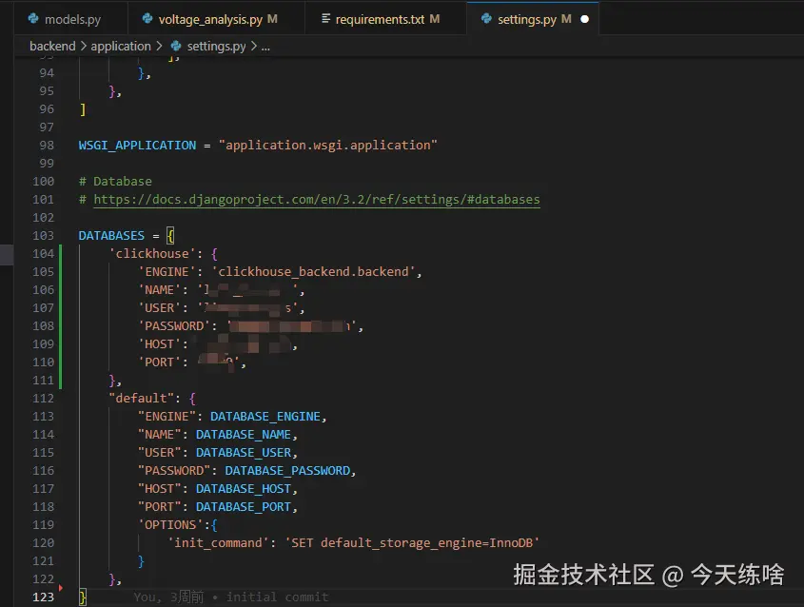Click the DATABASE_PASSWORD value
804x607 pixels.
pos(287,471)
